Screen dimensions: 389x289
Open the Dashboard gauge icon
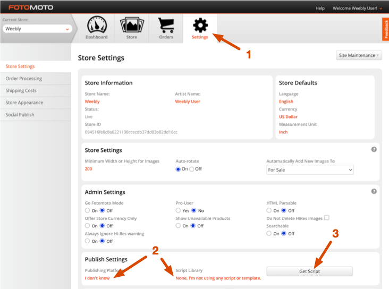(97, 25)
